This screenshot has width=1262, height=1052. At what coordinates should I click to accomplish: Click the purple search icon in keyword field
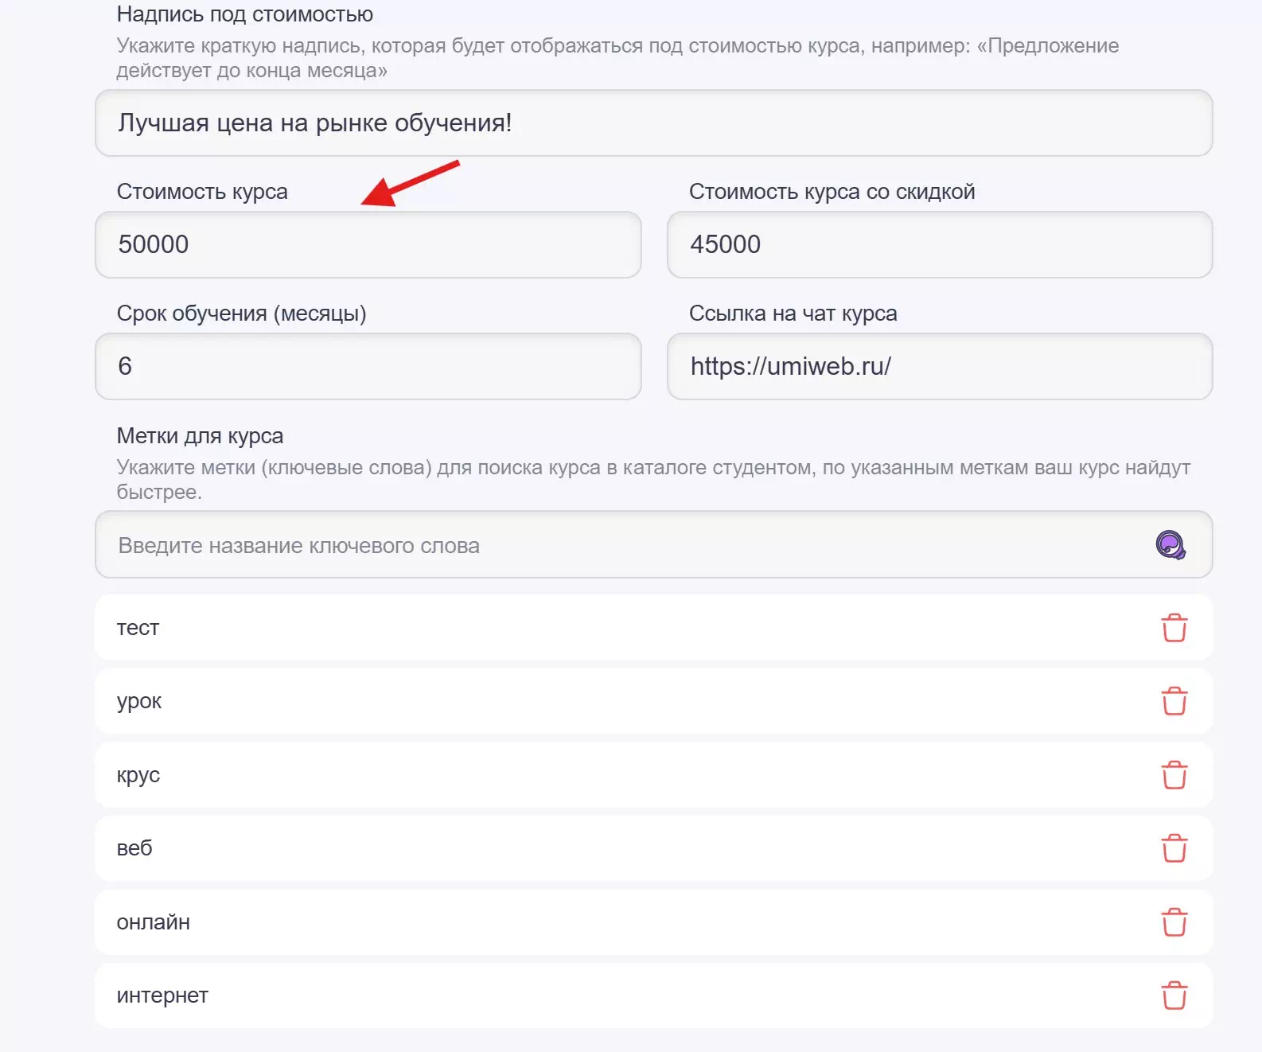coord(1170,545)
